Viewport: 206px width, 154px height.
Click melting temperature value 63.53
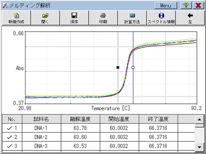[x=80, y=146]
